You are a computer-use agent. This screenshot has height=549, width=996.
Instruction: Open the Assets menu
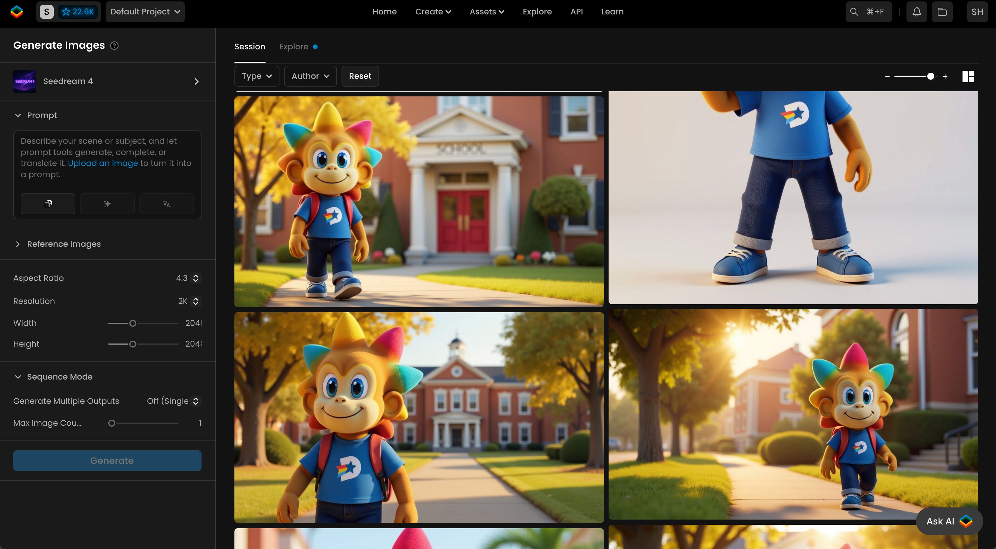[487, 12]
